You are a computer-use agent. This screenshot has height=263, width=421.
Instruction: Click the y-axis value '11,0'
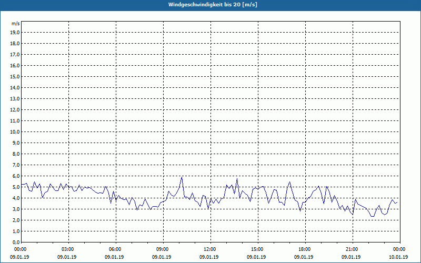15,121
